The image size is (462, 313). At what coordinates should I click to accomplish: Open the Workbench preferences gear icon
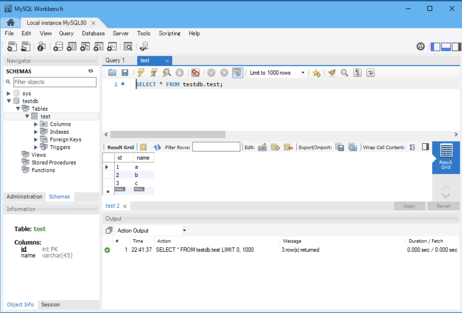click(420, 47)
